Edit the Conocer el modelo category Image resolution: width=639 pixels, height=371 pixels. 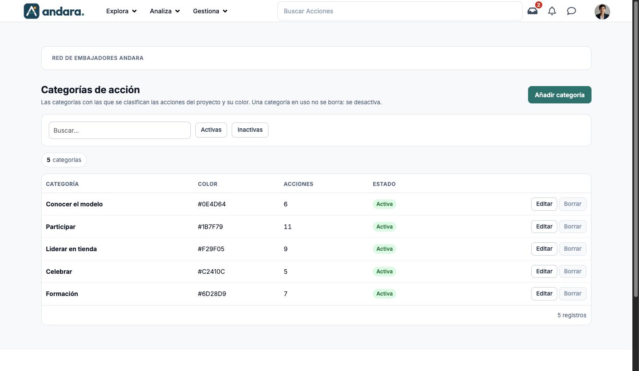coord(544,204)
